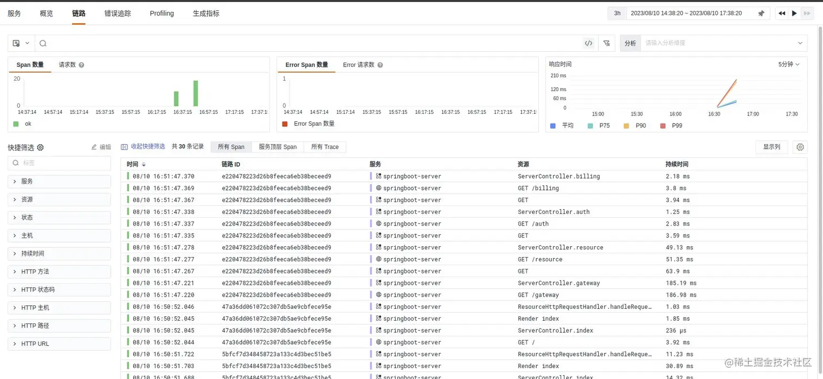This screenshot has width=823, height=379.
Task: Click the service icon on ServerController.auth row
Action: pos(378,212)
